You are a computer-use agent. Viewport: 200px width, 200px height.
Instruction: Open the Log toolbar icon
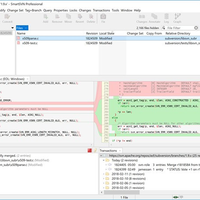(167, 17)
